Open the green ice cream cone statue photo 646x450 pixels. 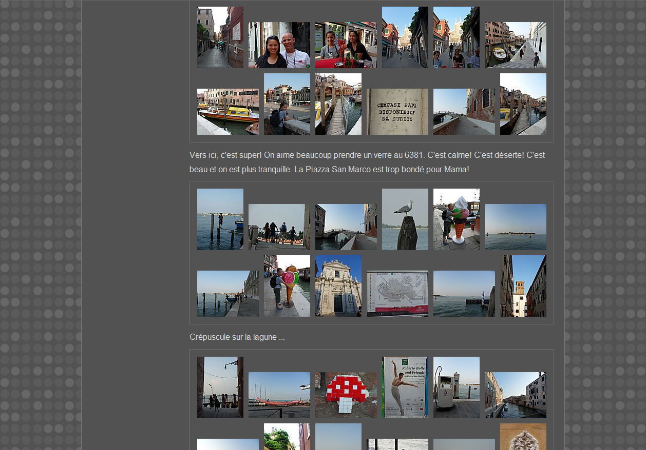(456, 219)
